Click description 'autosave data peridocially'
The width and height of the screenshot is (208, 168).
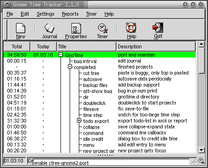(145, 79)
